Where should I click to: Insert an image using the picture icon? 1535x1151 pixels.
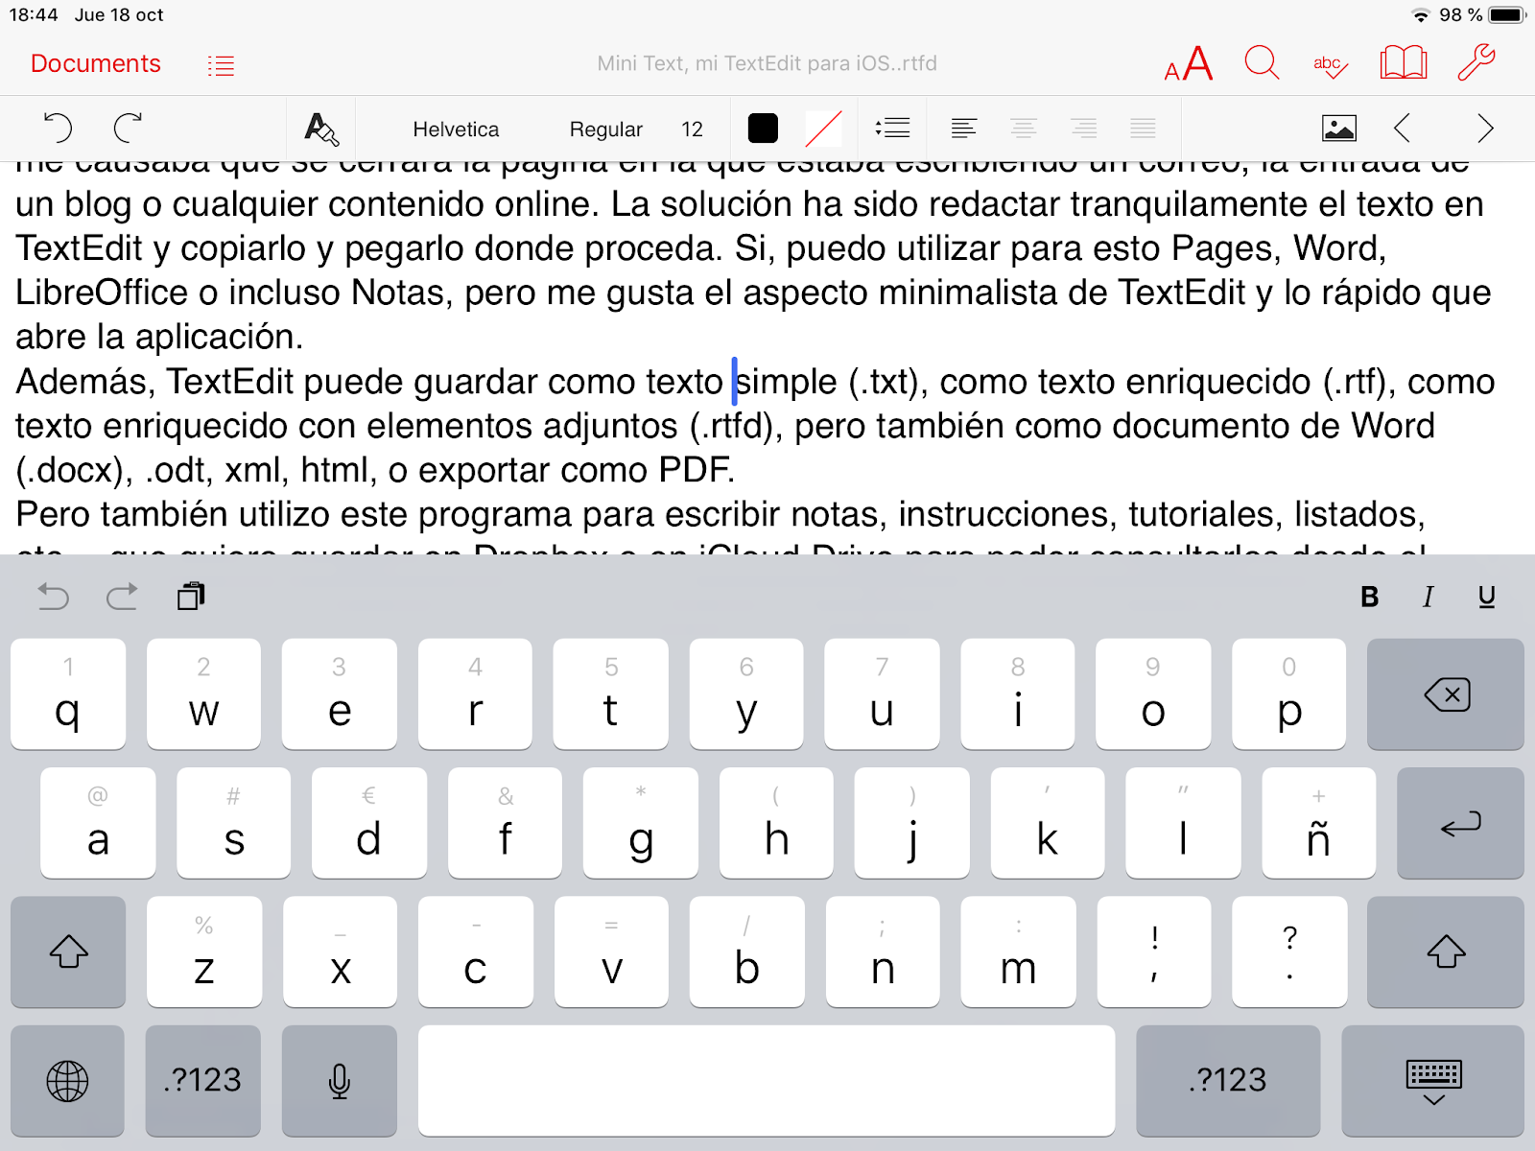1338,128
